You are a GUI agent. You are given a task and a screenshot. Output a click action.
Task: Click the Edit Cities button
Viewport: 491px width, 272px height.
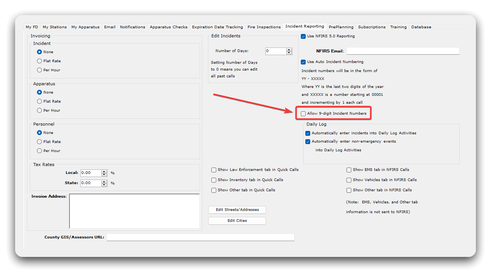tap(237, 221)
